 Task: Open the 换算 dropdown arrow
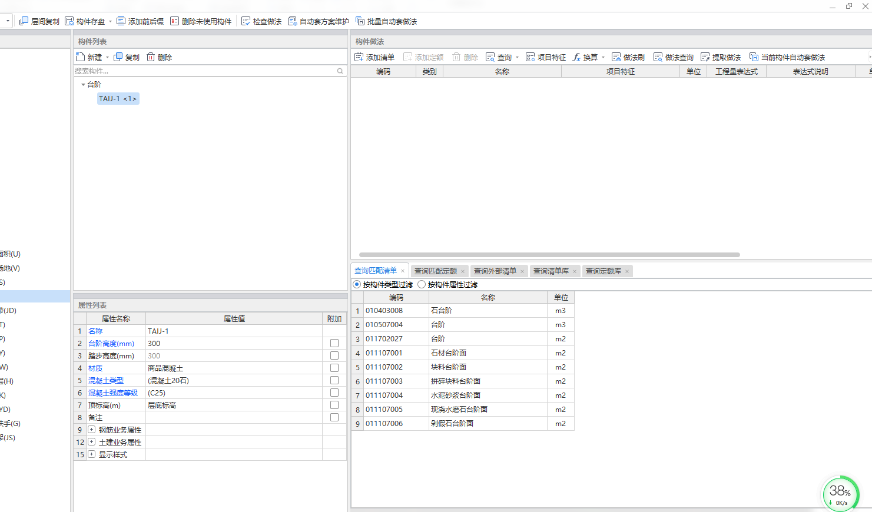[603, 58]
